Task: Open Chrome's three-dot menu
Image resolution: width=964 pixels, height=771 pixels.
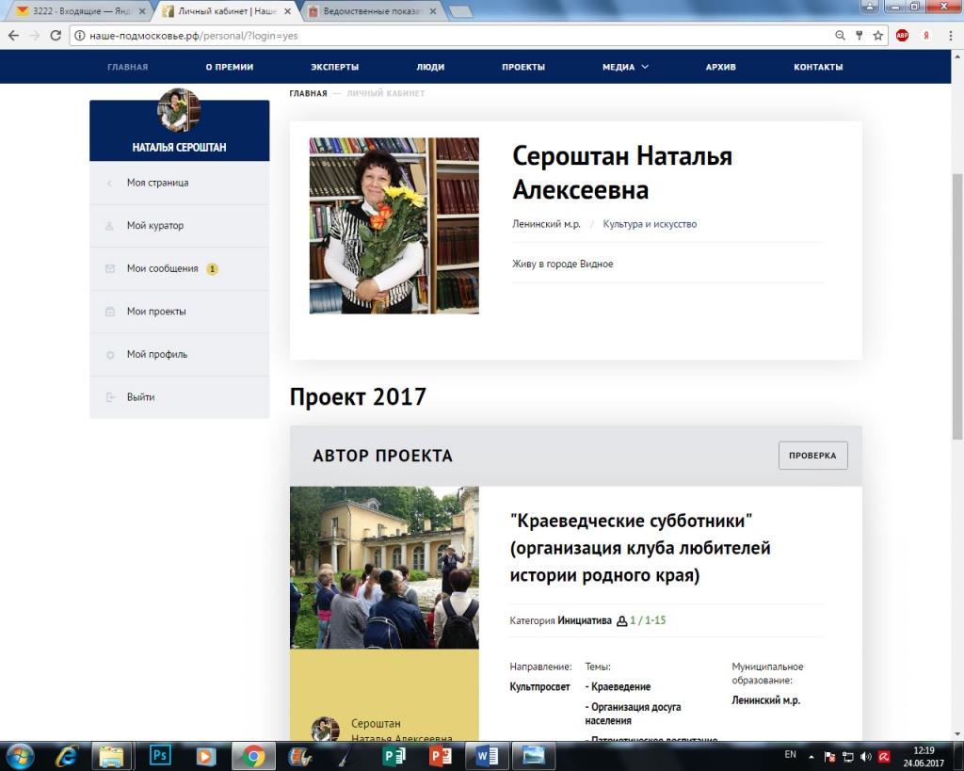Action: (x=951, y=36)
